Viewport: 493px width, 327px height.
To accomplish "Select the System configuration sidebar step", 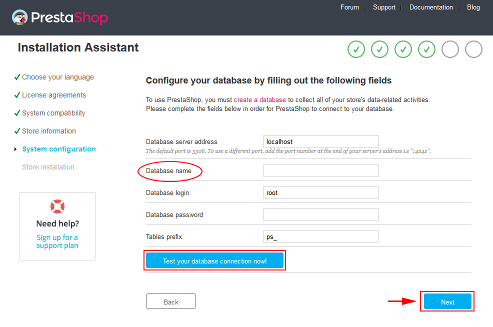I will tap(59, 149).
